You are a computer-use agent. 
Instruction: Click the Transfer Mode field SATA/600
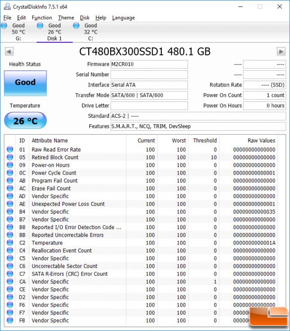click(149, 95)
